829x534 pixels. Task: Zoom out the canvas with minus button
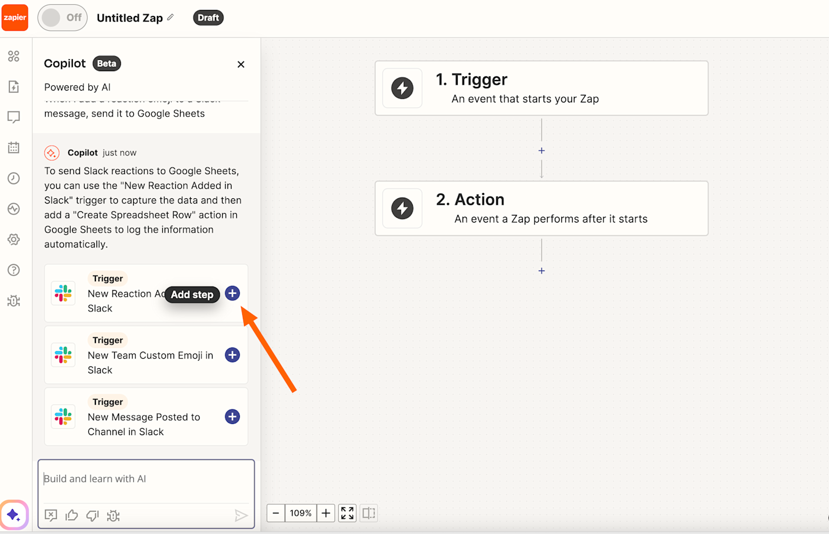click(275, 513)
